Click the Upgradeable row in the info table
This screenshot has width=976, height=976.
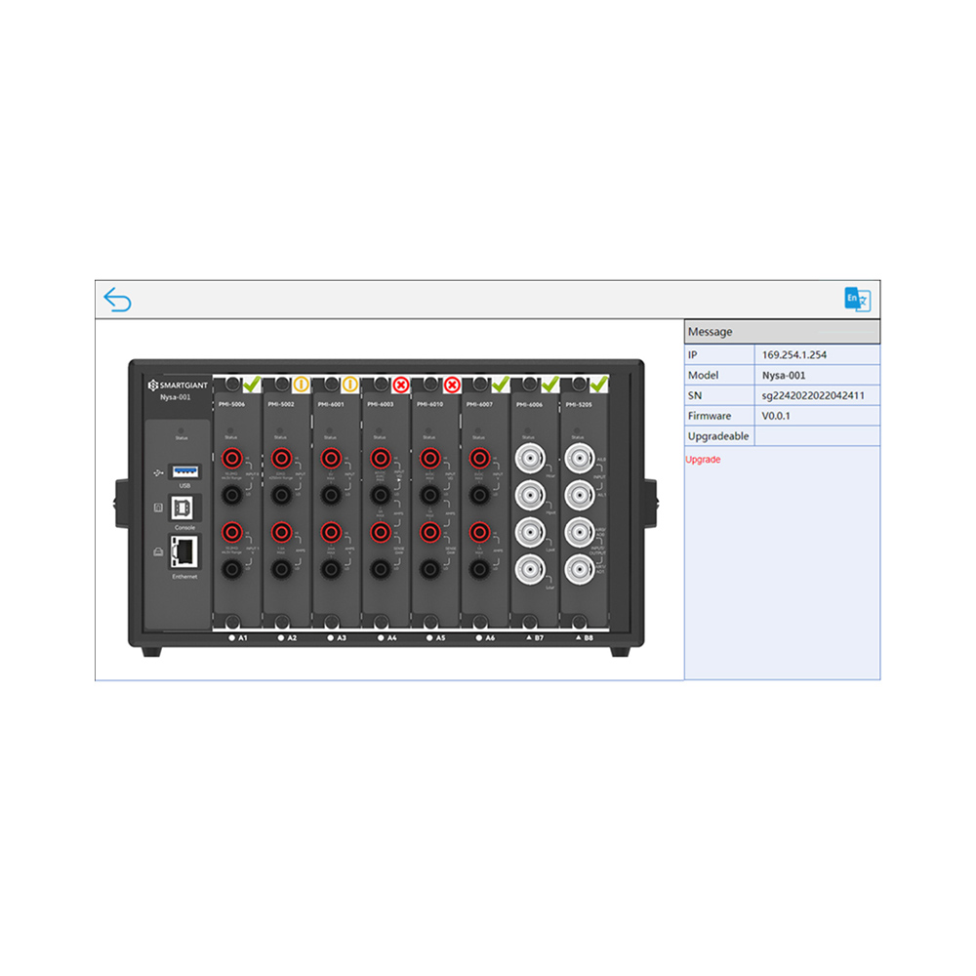pos(719,436)
